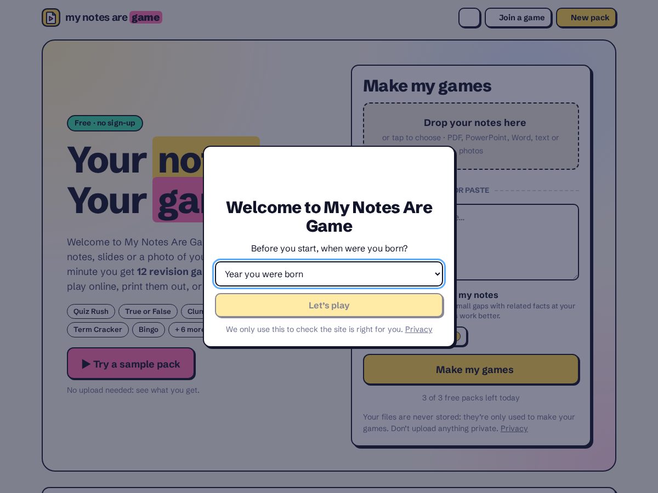This screenshot has height=493, width=658.
Task: Click the Try a sample pack button
Action: [x=131, y=363]
